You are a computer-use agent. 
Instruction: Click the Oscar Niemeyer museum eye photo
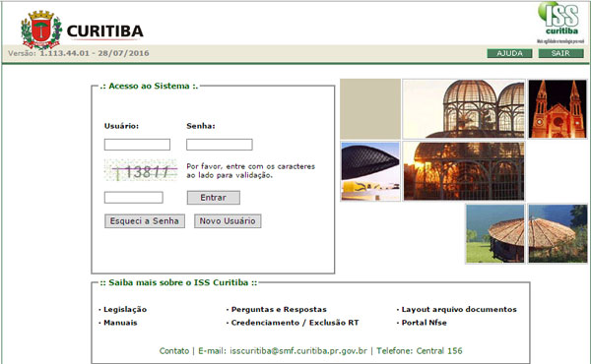point(370,171)
